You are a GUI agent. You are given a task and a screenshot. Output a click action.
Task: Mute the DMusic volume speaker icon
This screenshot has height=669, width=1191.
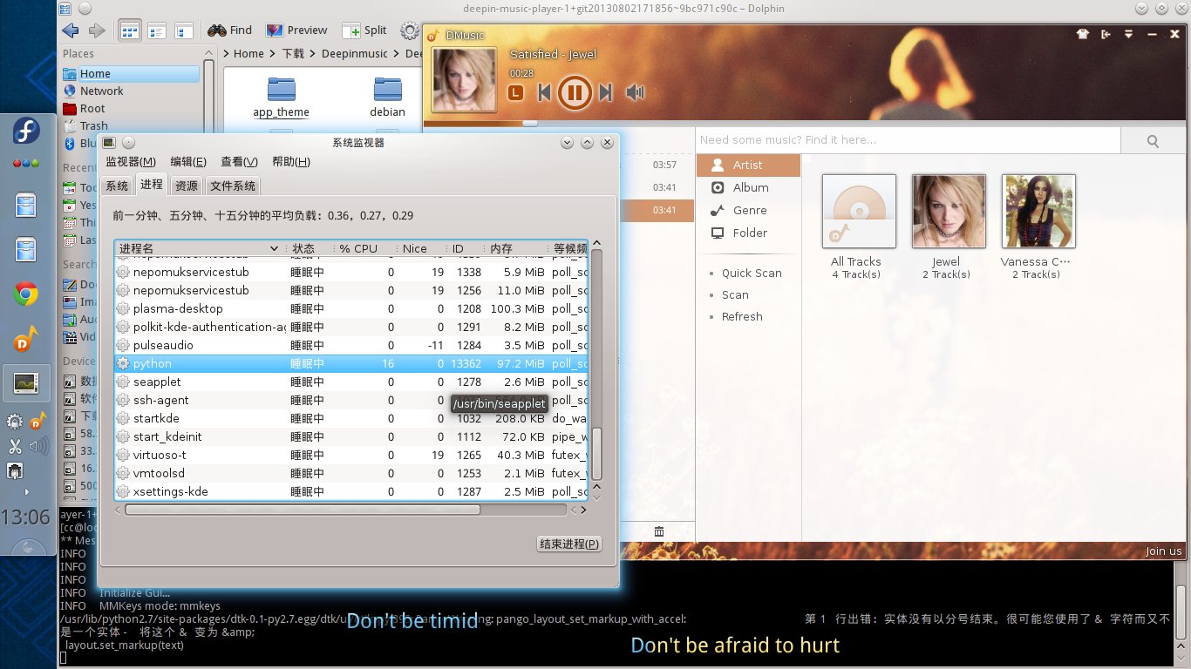(636, 92)
